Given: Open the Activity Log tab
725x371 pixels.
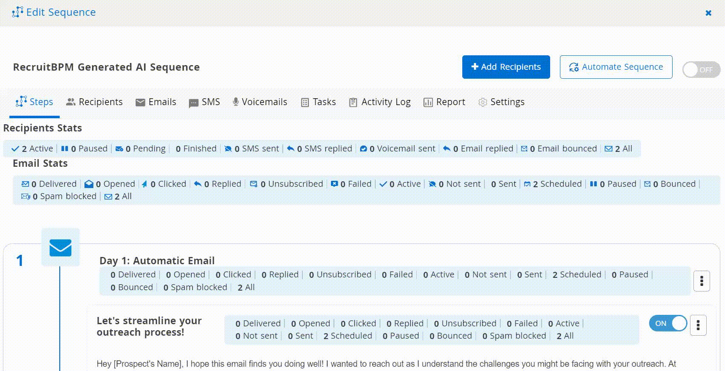Looking at the screenshot, I should click(380, 102).
